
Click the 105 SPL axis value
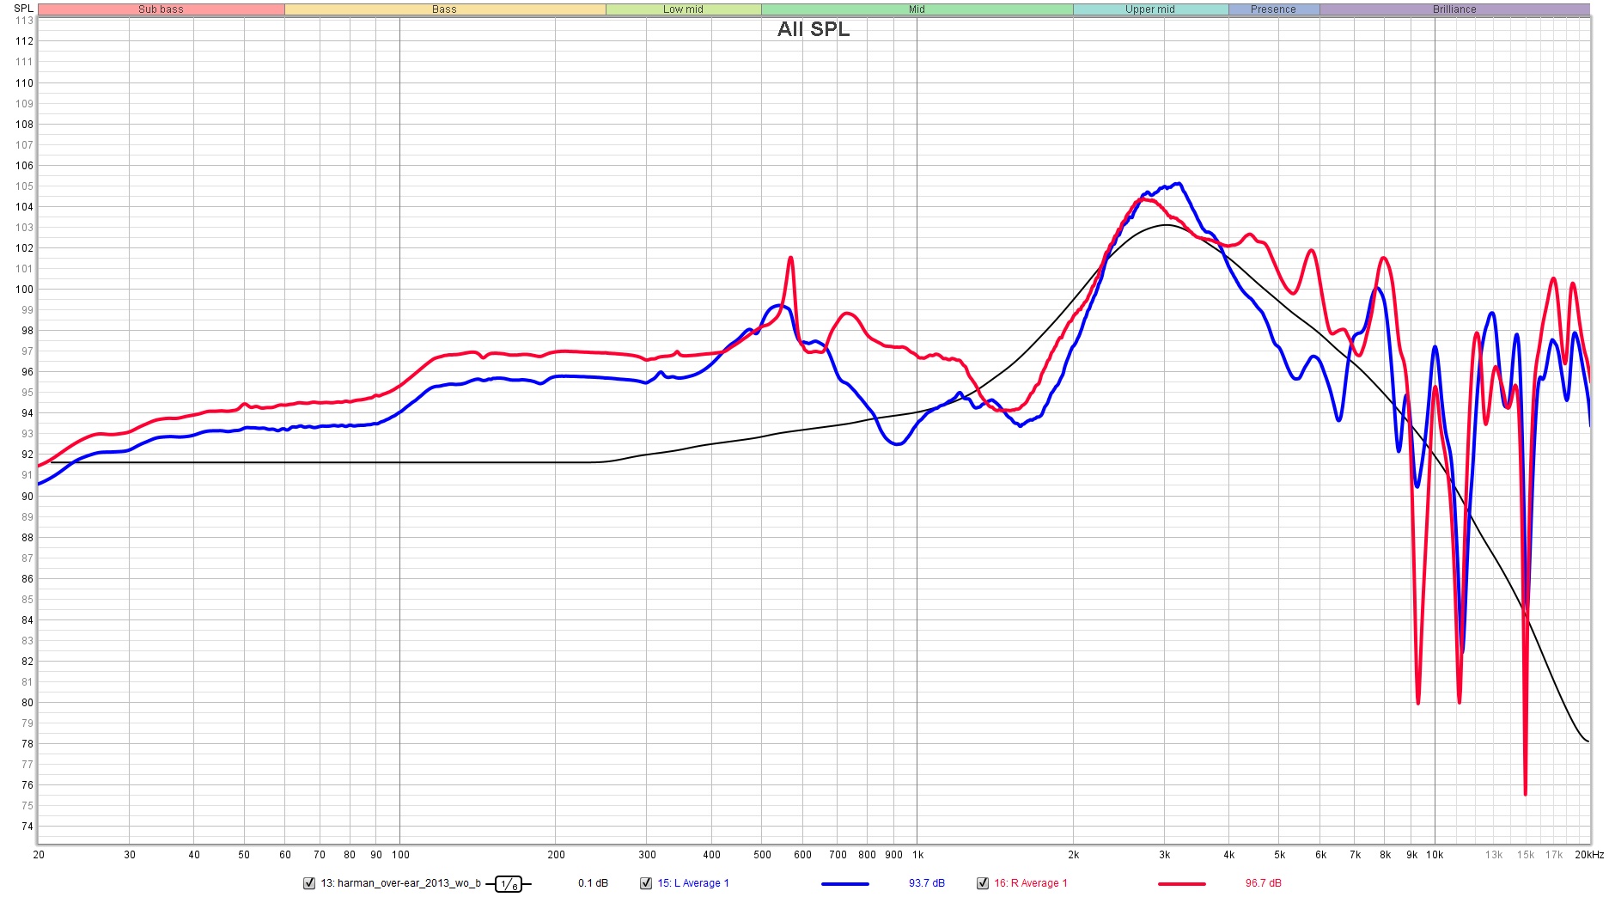24,186
